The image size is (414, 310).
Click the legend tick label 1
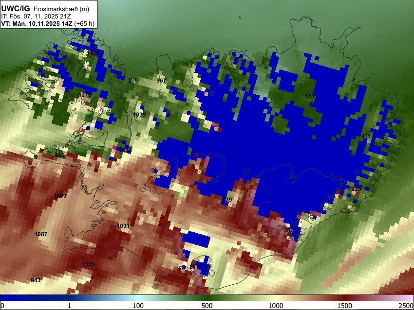[69, 306]
